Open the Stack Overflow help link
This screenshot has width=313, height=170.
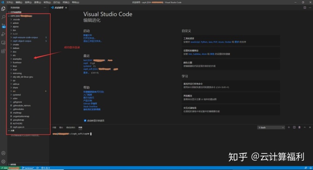coord(90,107)
